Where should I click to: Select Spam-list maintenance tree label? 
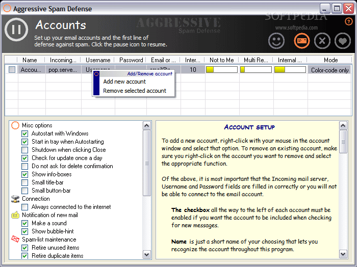point(49,239)
